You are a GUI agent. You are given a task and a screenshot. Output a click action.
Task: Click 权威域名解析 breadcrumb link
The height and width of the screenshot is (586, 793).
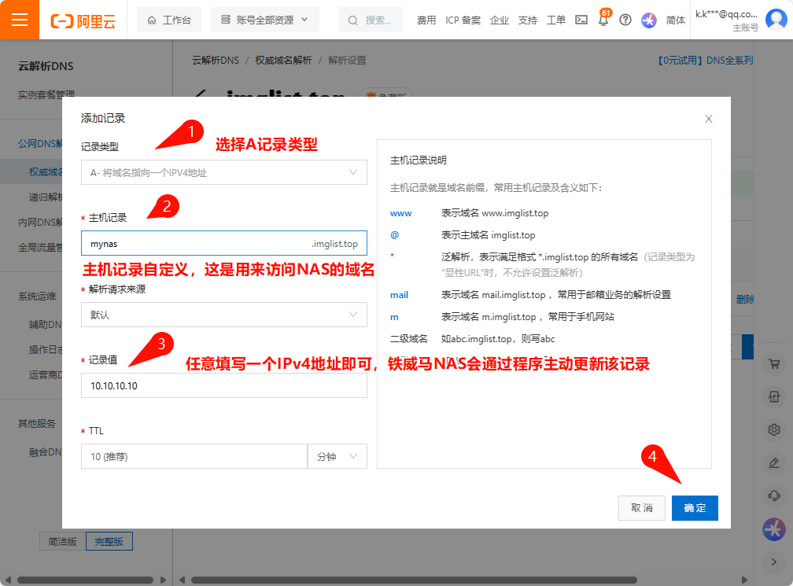(283, 60)
